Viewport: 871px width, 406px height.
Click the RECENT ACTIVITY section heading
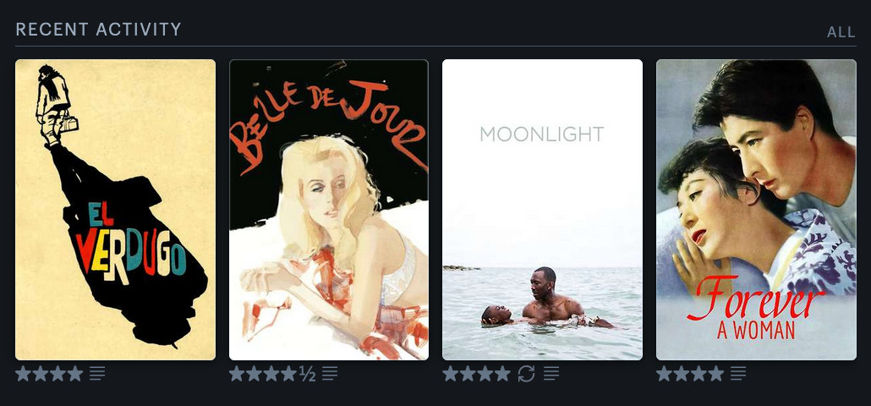(x=98, y=30)
